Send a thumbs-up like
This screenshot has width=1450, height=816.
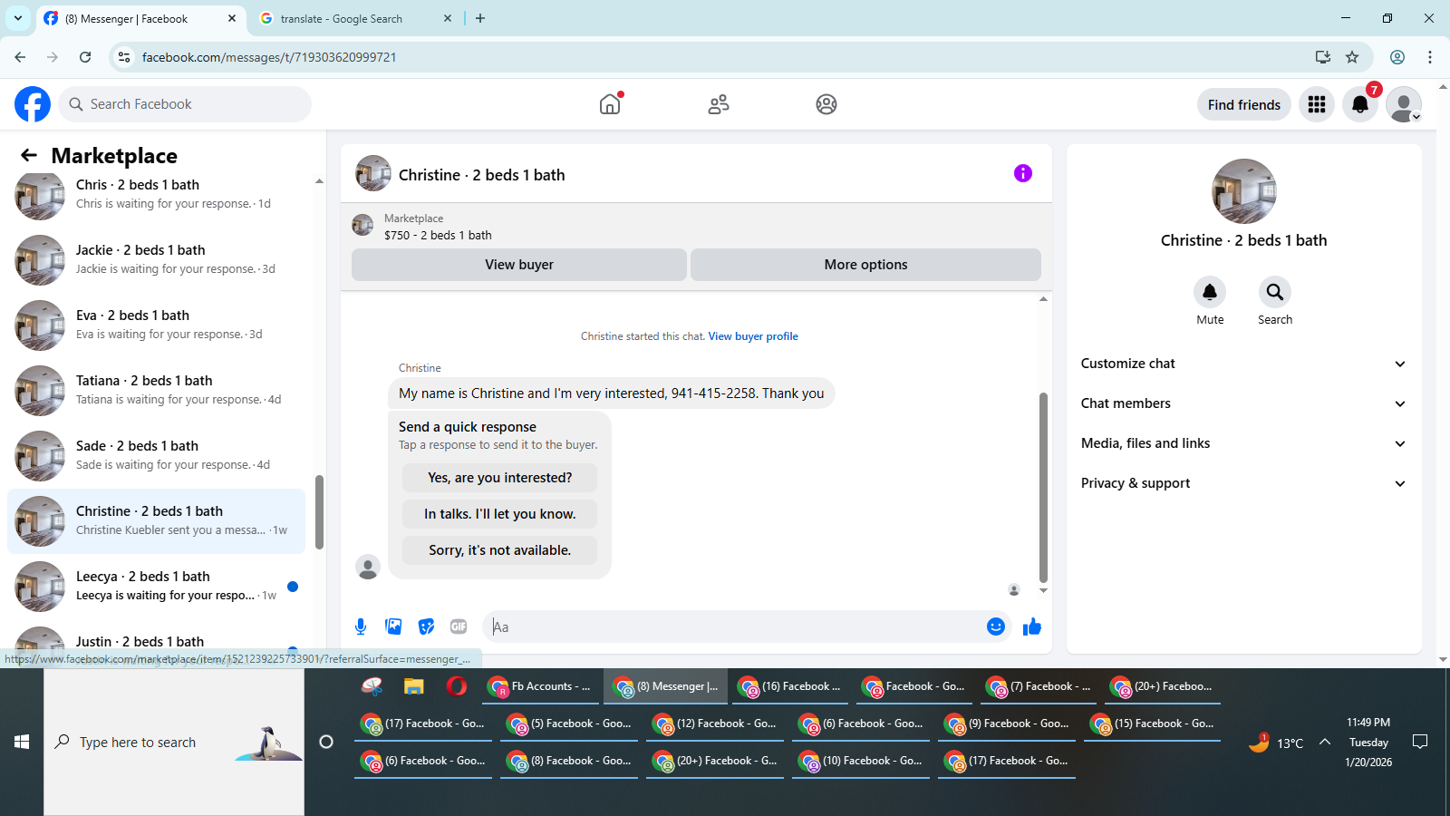tap(1032, 627)
